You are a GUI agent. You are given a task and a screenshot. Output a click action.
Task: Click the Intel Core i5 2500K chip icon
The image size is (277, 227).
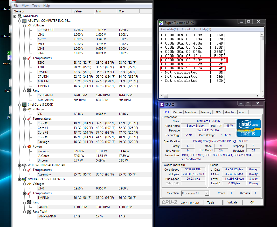[x=24, y=105]
